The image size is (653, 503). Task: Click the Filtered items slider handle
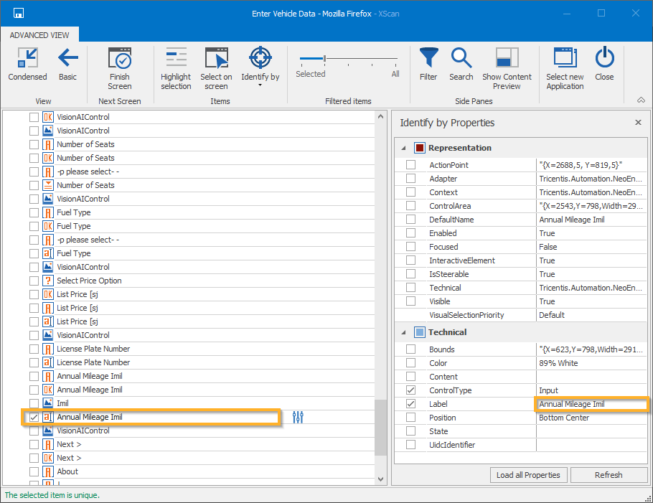click(324, 59)
